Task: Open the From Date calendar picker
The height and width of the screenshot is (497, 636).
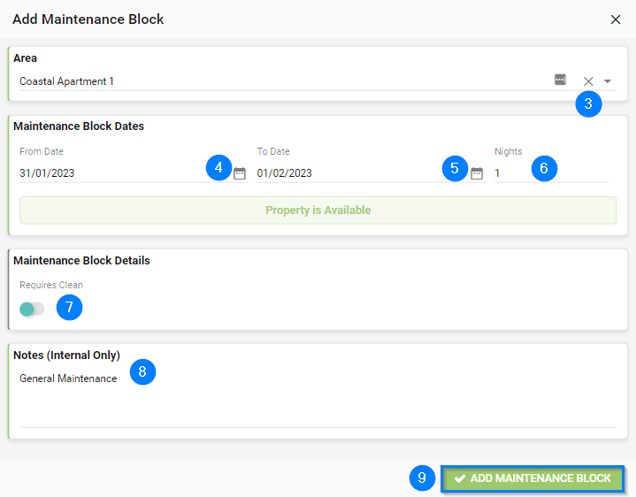Action: 240,173
